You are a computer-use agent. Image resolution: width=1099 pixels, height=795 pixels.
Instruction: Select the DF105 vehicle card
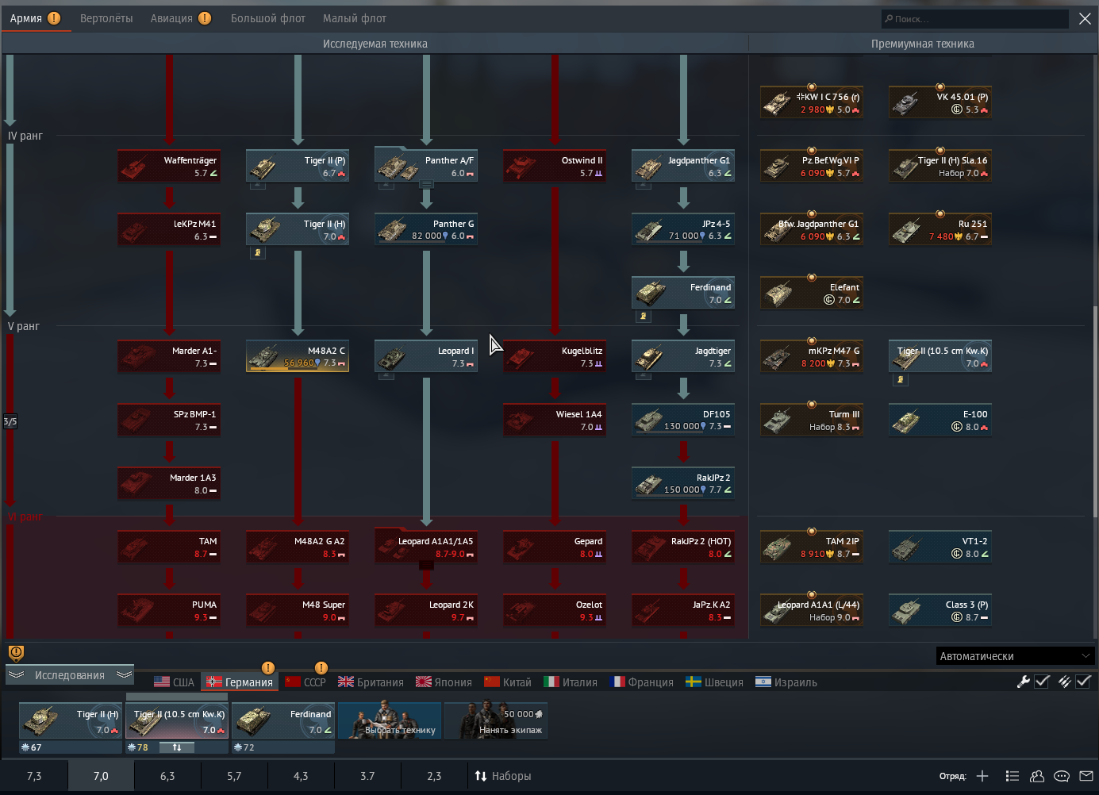click(x=683, y=420)
